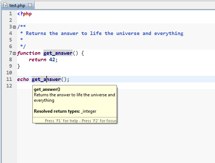Click the comment text about life the universe
The width and height of the screenshot is (215, 163).
105,33
